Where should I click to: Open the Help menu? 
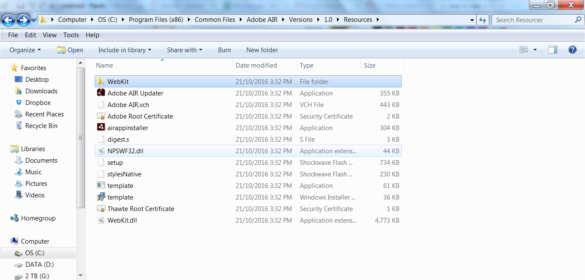[93, 35]
